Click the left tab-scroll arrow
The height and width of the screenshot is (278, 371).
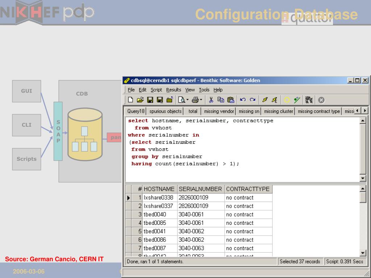tap(357, 111)
